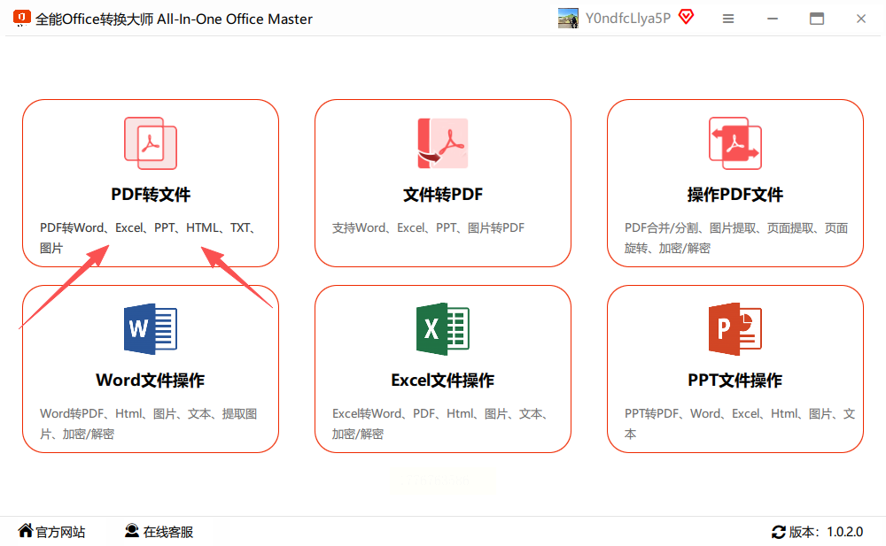
Task: Select the 文件转PDF icon
Action: [x=442, y=143]
